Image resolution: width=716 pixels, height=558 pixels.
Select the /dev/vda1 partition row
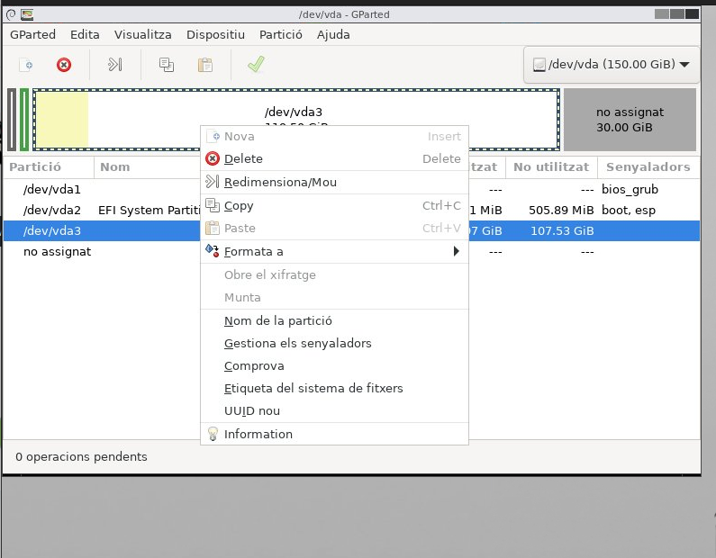(52, 190)
